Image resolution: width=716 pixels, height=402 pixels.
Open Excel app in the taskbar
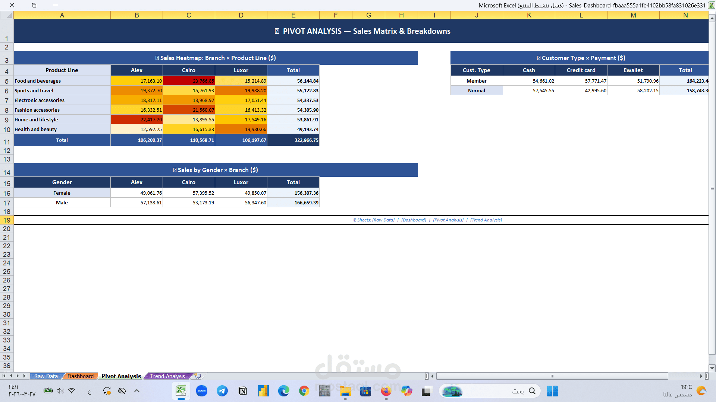(181, 391)
